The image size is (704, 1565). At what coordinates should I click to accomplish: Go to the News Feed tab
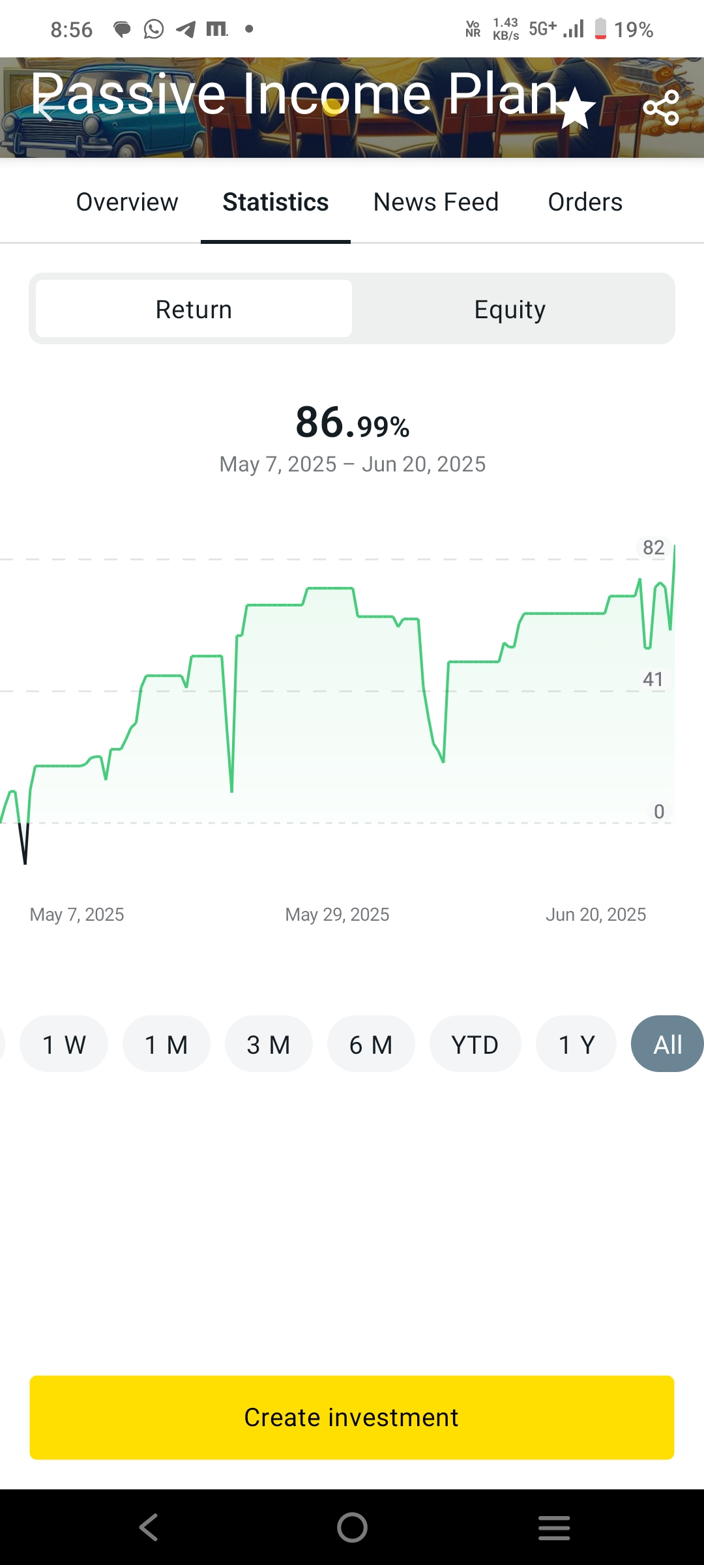(435, 202)
